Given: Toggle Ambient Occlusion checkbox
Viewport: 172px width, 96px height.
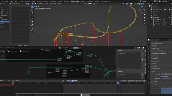Looking at the screenshot, I should 153,43.
